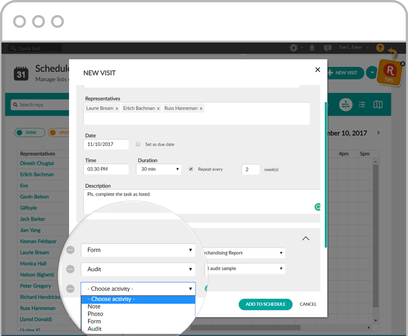Open Monica Hall in representatives list
This screenshot has height=336, width=408.
[33, 264]
